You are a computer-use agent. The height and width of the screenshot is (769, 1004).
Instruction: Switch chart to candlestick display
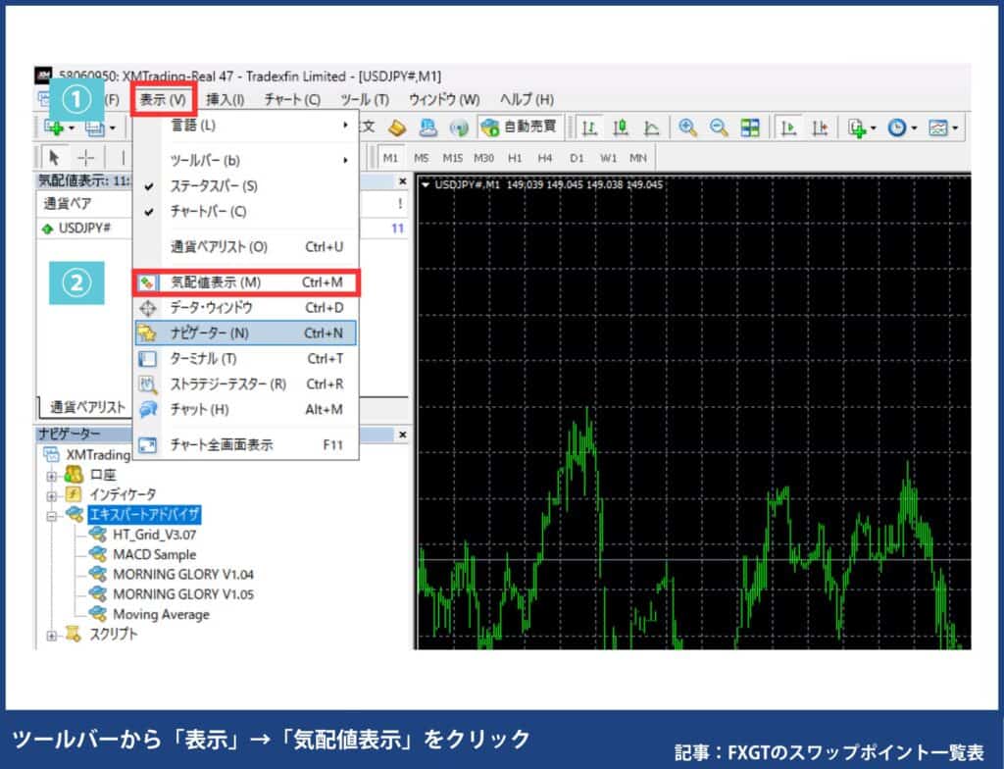pos(620,128)
